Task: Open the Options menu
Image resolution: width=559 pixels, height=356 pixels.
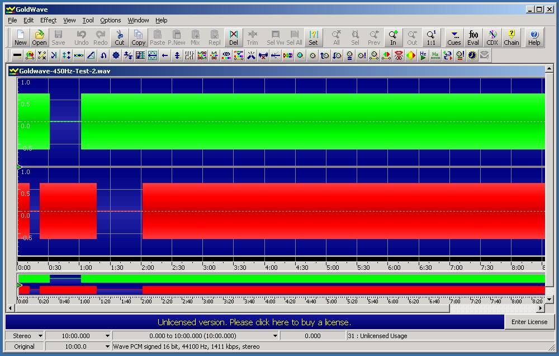Action: point(111,20)
